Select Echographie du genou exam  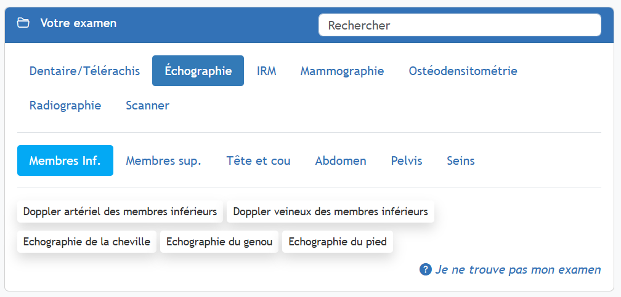pyautogui.click(x=219, y=242)
